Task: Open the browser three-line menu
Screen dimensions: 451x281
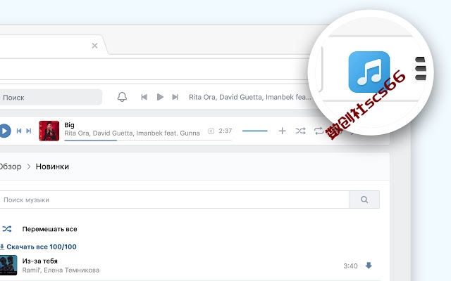Action: [421, 69]
